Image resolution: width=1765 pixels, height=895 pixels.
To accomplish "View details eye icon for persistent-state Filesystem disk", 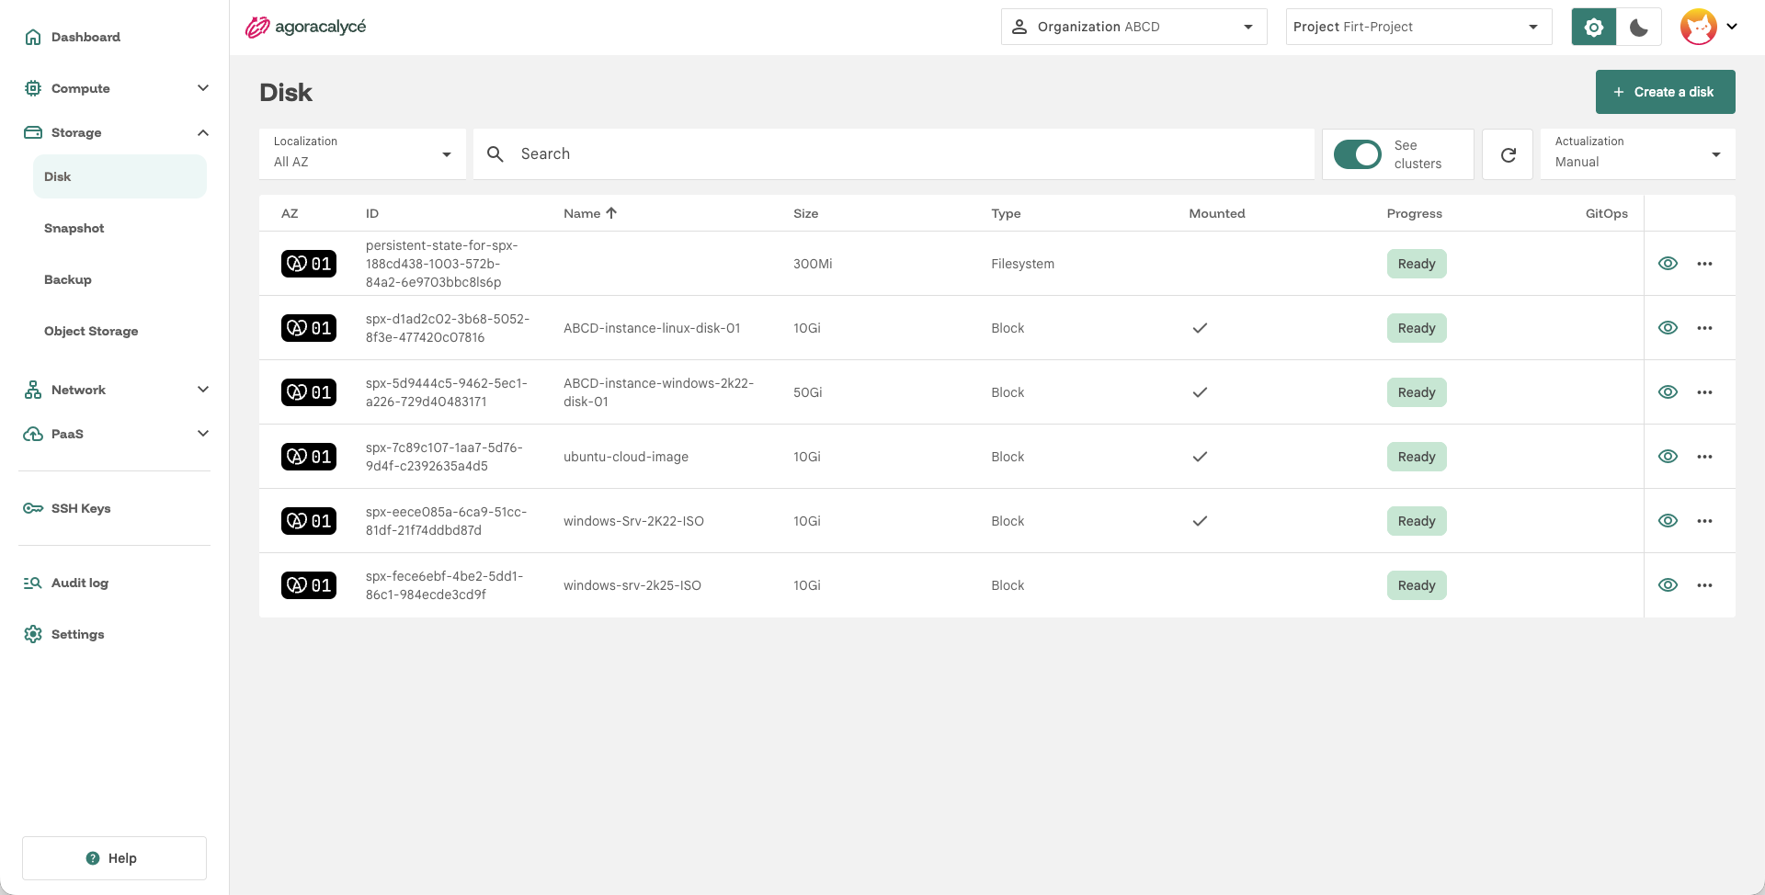I will pyautogui.click(x=1668, y=264).
